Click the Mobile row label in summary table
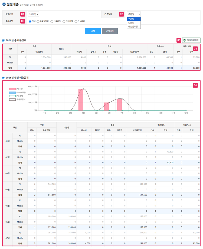 (10, 62)
